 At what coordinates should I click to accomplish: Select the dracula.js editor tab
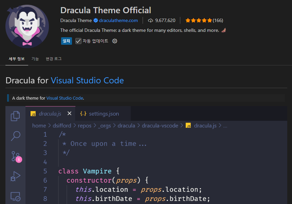pos(51,114)
